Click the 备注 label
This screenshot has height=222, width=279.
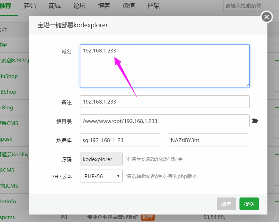[x=66, y=102]
